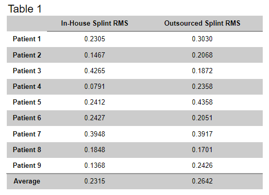
Task: Click the Patient 8 row label
Action: point(27,150)
